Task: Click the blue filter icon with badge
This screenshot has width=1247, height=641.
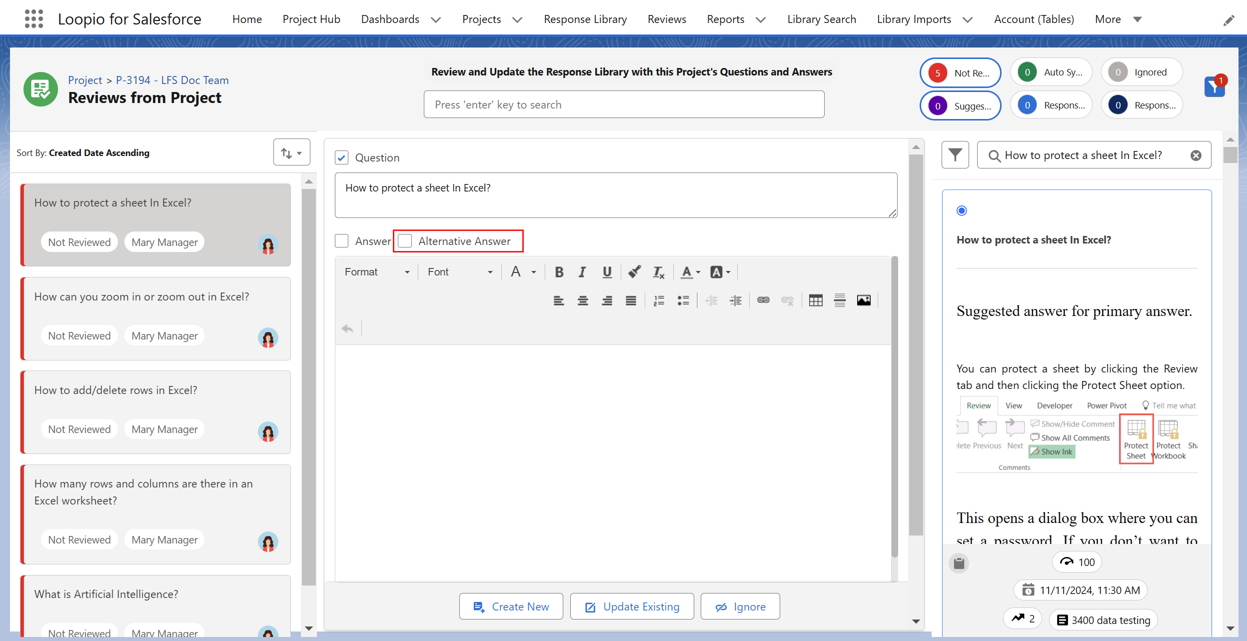Action: [1215, 86]
